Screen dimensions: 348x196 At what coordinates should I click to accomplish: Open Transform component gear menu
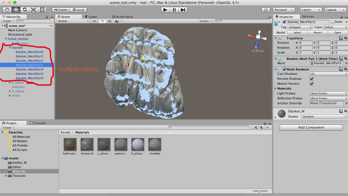[x=345, y=38]
